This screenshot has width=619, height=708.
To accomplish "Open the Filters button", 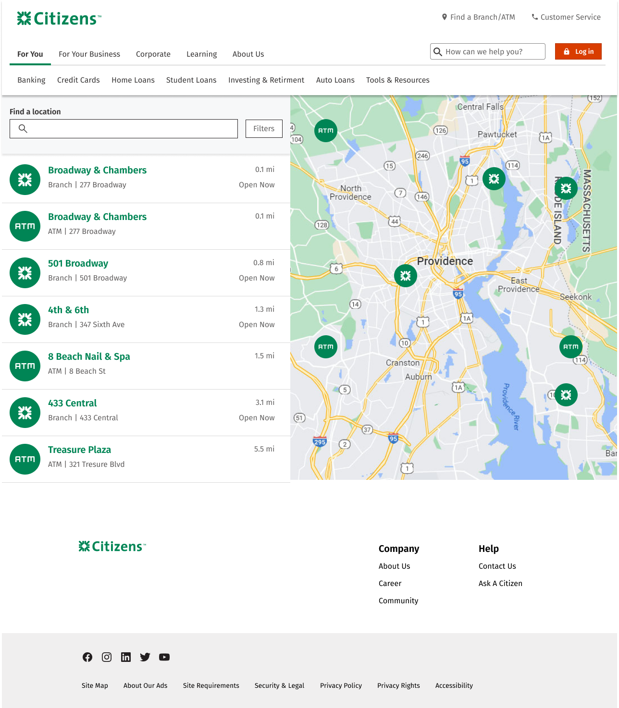I will tap(264, 129).
